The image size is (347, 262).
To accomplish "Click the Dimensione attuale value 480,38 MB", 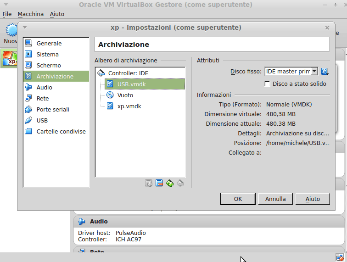I will click(x=281, y=124).
